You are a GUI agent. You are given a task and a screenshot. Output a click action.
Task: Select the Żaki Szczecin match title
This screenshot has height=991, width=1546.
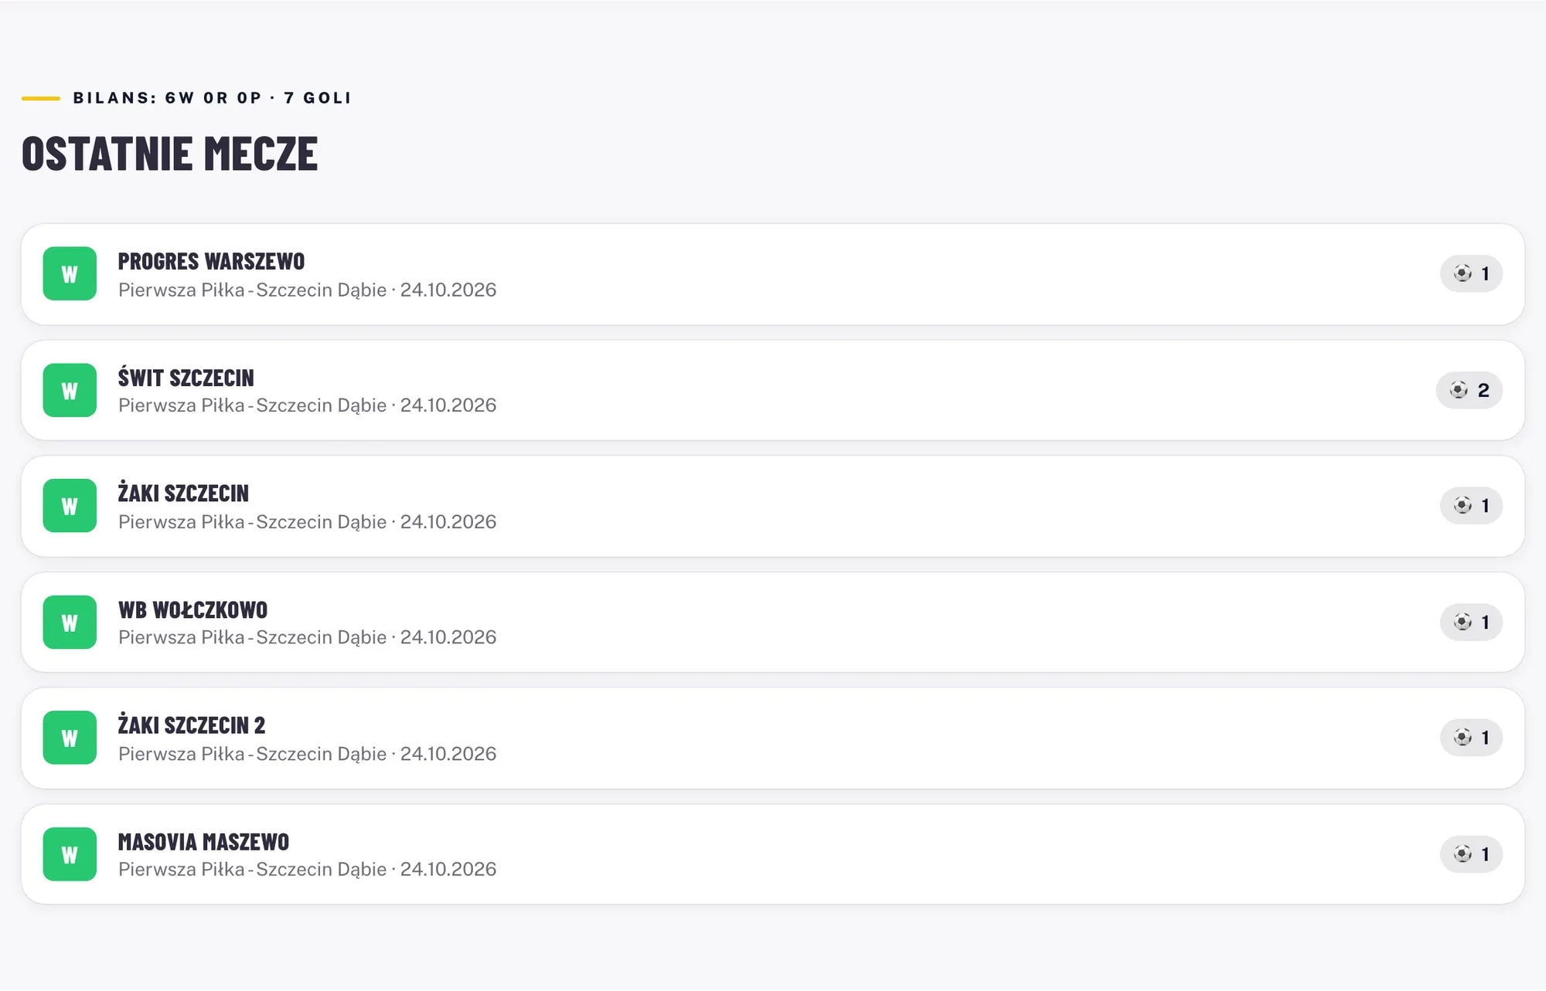tap(183, 493)
